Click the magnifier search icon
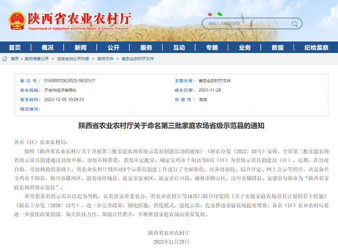Screen dimensions: 338x251 click(295, 23)
